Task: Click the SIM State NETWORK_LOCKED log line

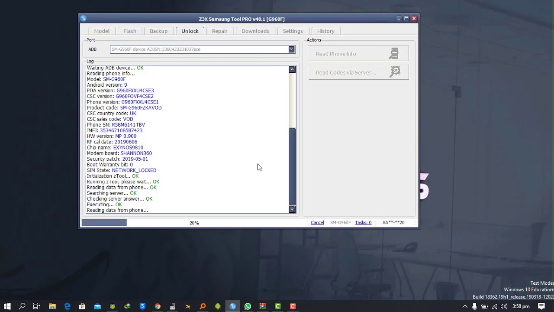Action: (121, 170)
